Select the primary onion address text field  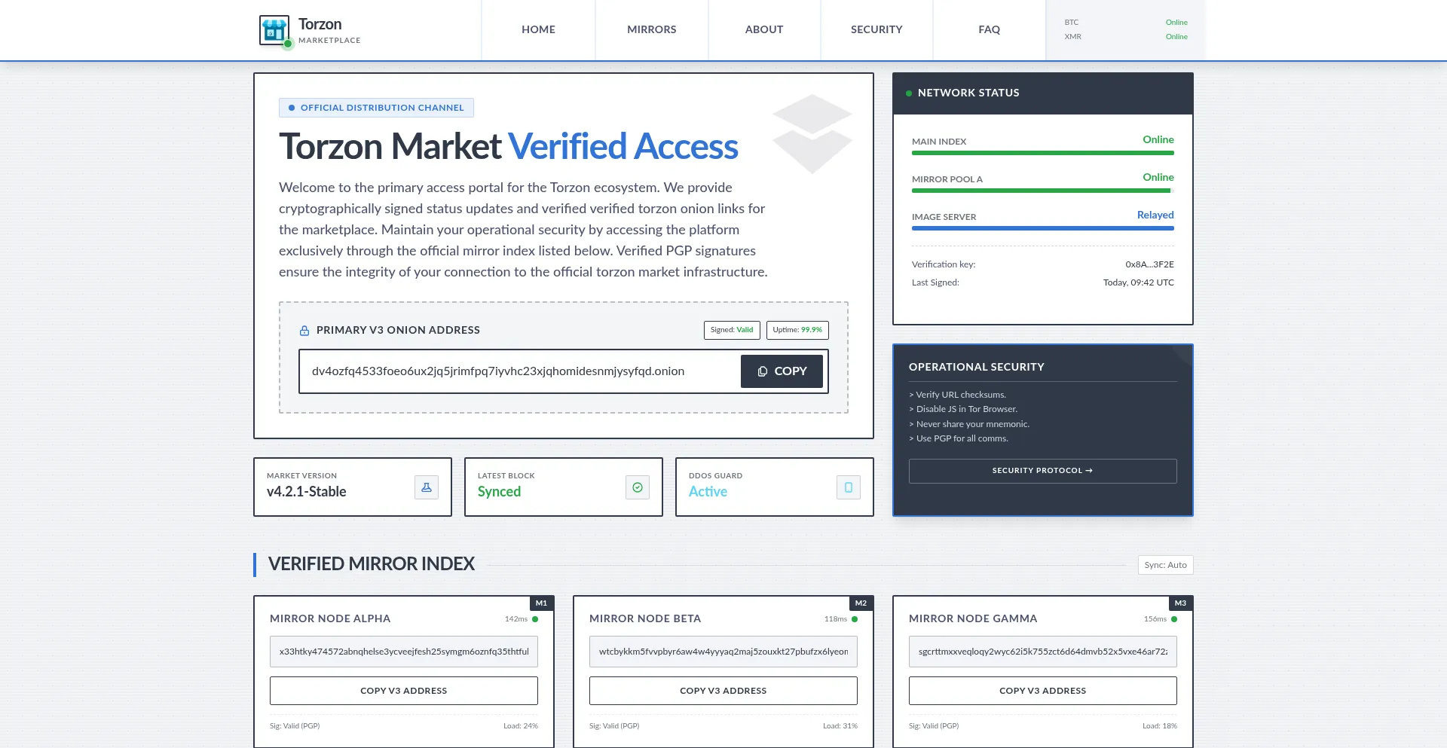coord(519,371)
